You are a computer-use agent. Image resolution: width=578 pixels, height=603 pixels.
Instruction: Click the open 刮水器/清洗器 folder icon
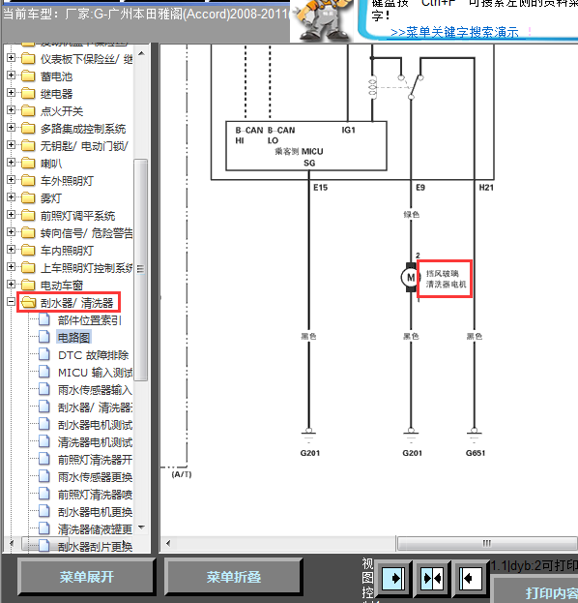tap(28, 303)
